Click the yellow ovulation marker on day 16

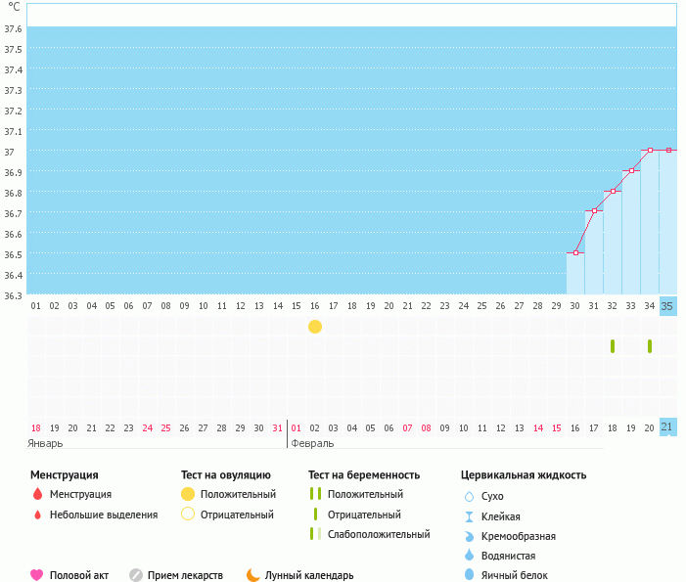[315, 327]
